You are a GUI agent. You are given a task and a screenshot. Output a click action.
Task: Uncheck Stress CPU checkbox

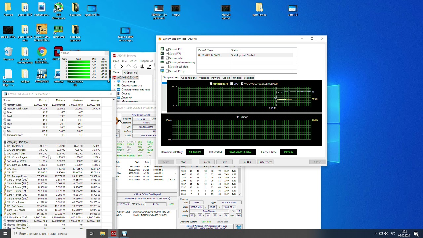point(167,49)
